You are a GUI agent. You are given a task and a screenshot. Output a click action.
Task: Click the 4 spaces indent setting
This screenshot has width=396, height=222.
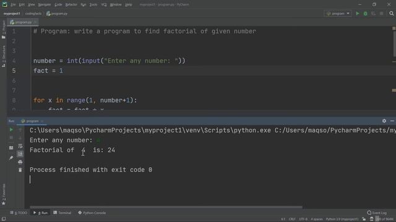click(x=317, y=220)
